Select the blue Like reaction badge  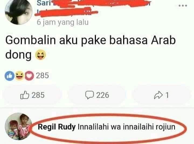(9, 76)
